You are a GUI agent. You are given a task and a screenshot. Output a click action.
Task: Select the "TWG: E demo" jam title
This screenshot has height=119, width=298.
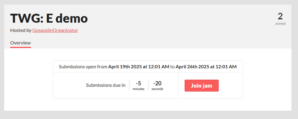(49, 18)
